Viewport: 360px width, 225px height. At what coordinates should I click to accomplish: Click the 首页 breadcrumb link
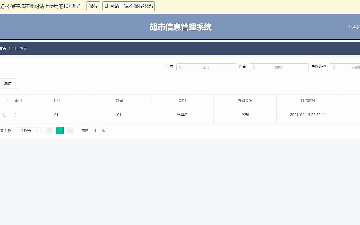pyautogui.click(x=3, y=48)
